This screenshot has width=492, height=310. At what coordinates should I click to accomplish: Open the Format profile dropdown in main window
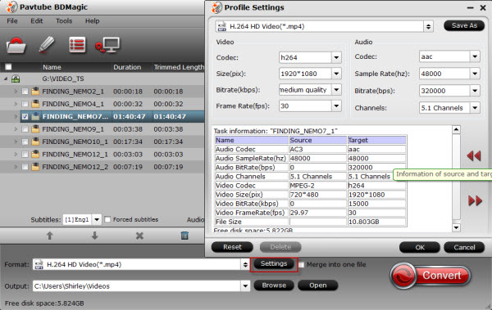coord(245,264)
